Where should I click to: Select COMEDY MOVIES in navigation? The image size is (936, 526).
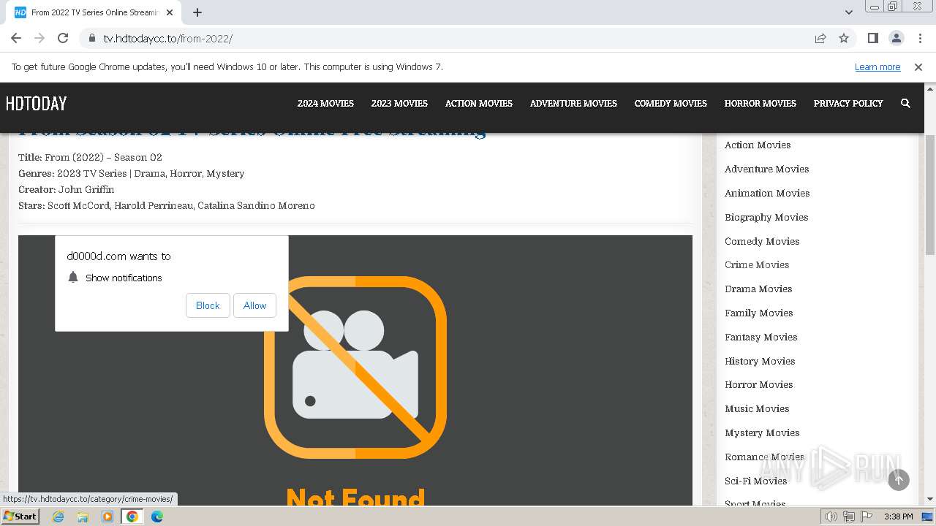671,104
